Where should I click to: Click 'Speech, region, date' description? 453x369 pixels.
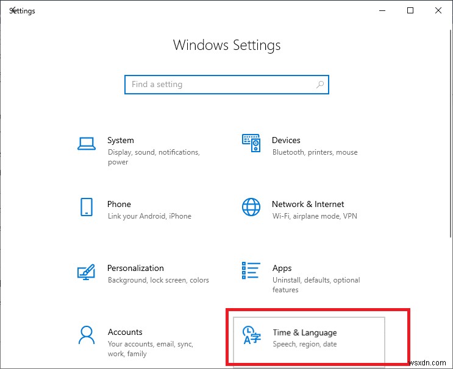click(x=305, y=344)
